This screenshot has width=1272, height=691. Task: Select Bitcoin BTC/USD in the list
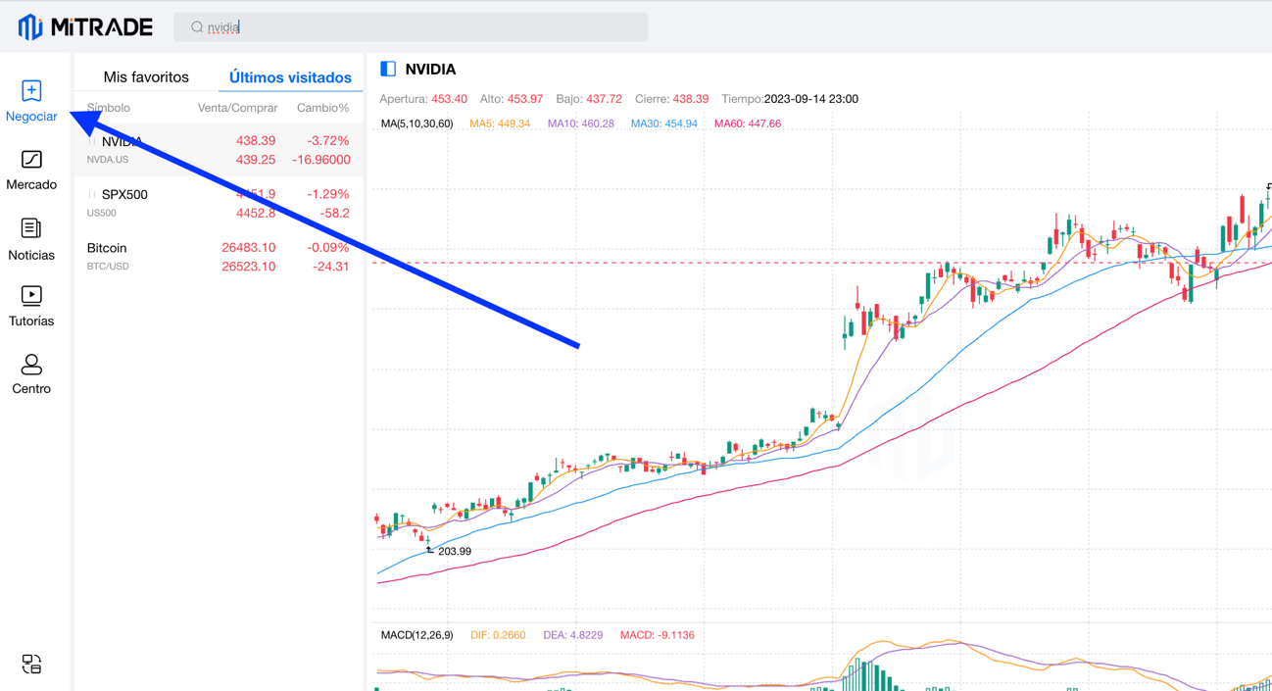coord(218,257)
